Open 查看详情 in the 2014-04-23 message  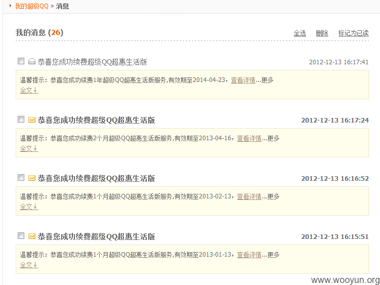[x=243, y=80]
